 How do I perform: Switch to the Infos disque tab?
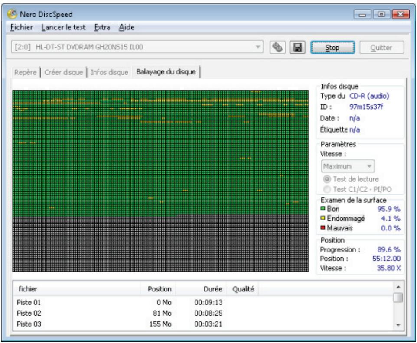[109, 72]
